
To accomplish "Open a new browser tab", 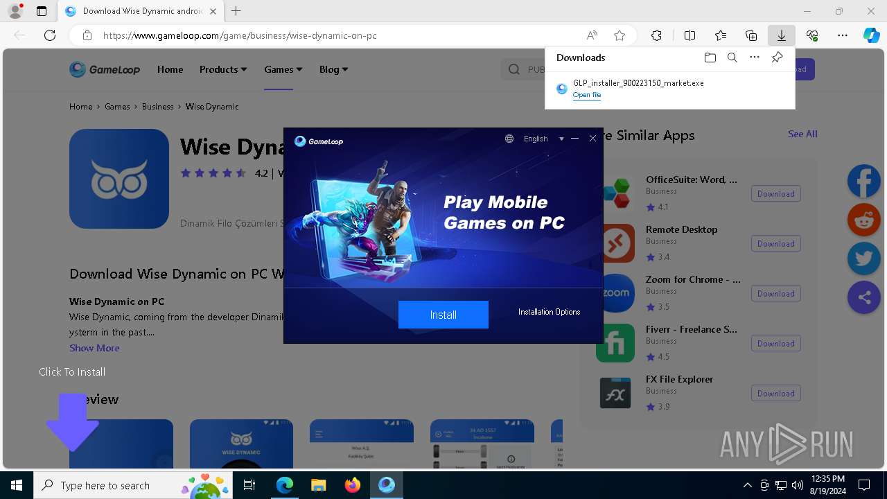I will coord(236,11).
